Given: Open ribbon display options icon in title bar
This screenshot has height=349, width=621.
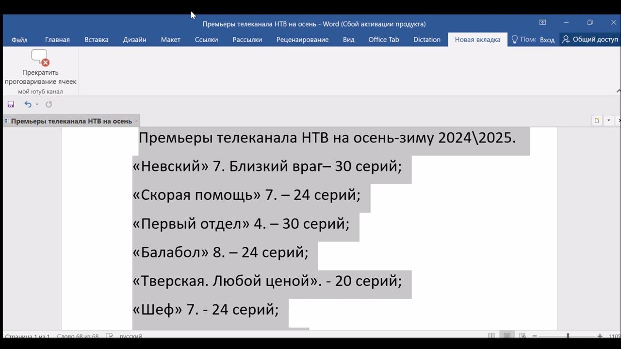Looking at the screenshot, I should pyautogui.click(x=542, y=23).
